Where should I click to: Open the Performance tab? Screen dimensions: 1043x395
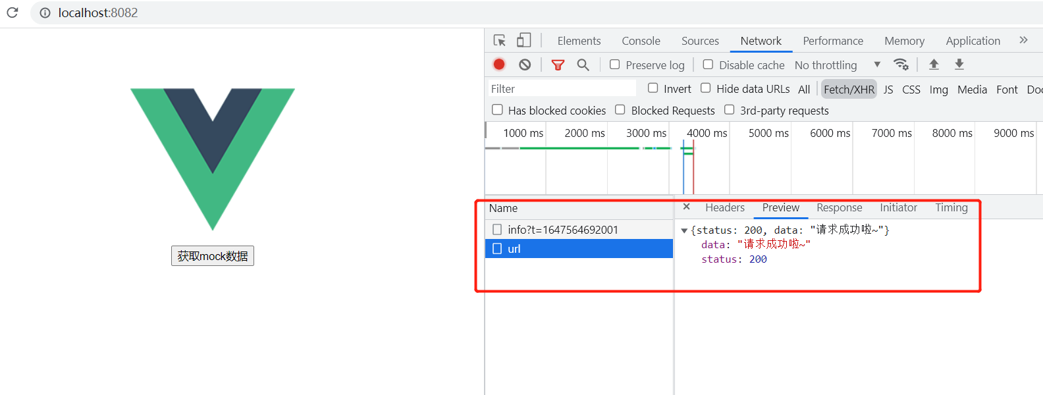833,41
